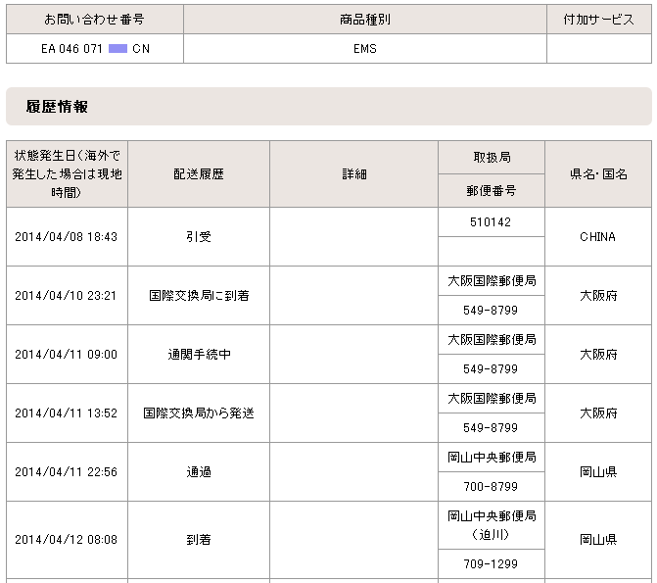Select the EMS product type cell
The height and width of the screenshot is (583, 657).
[x=364, y=48]
